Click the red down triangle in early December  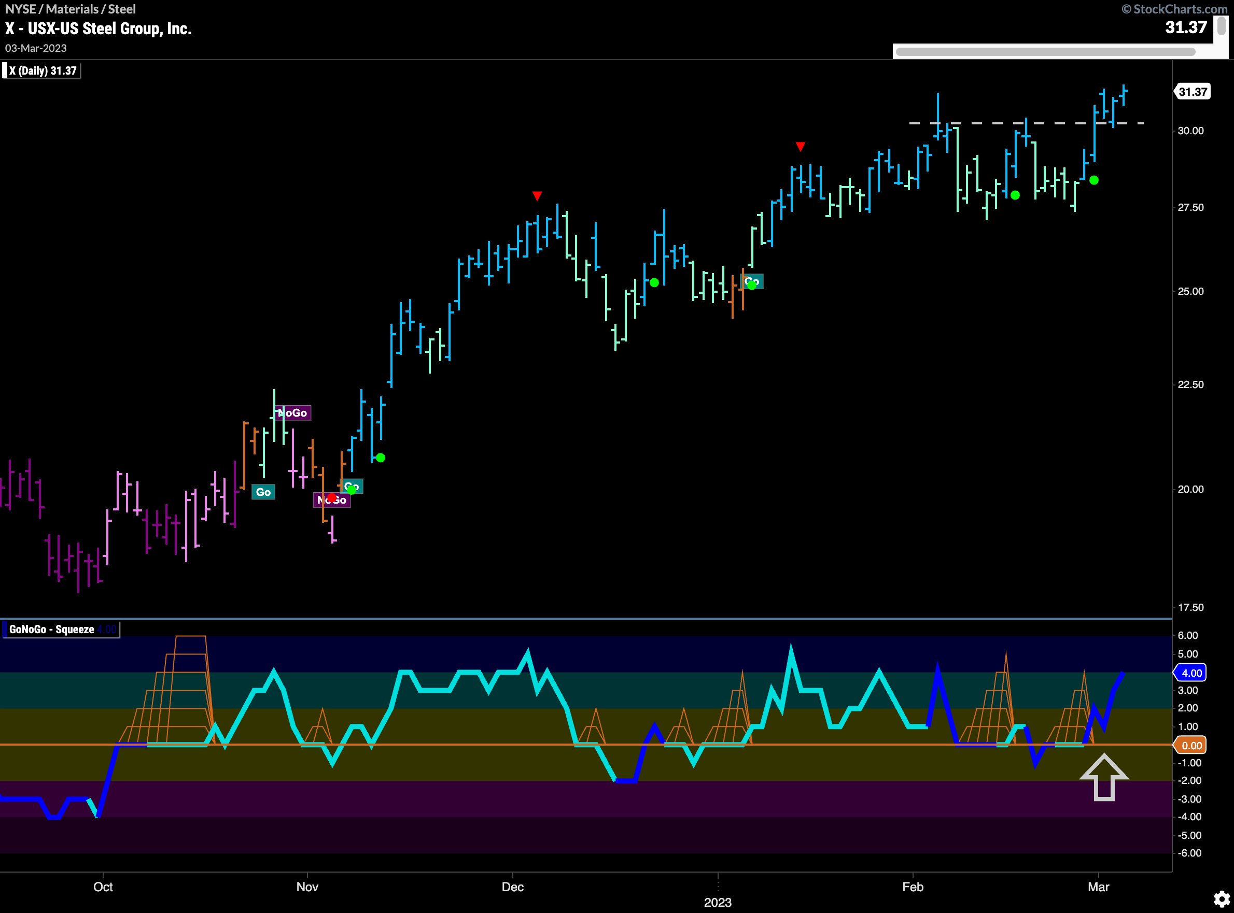click(x=537, y=196)
